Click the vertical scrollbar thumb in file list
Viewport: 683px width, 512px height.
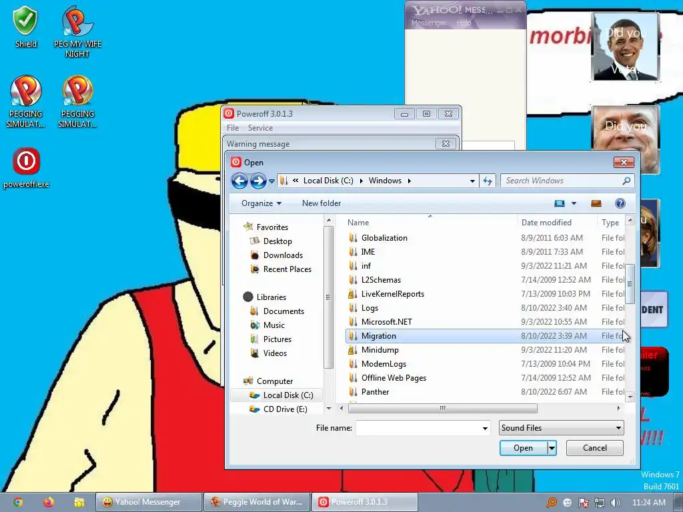(x=630, y=283)
